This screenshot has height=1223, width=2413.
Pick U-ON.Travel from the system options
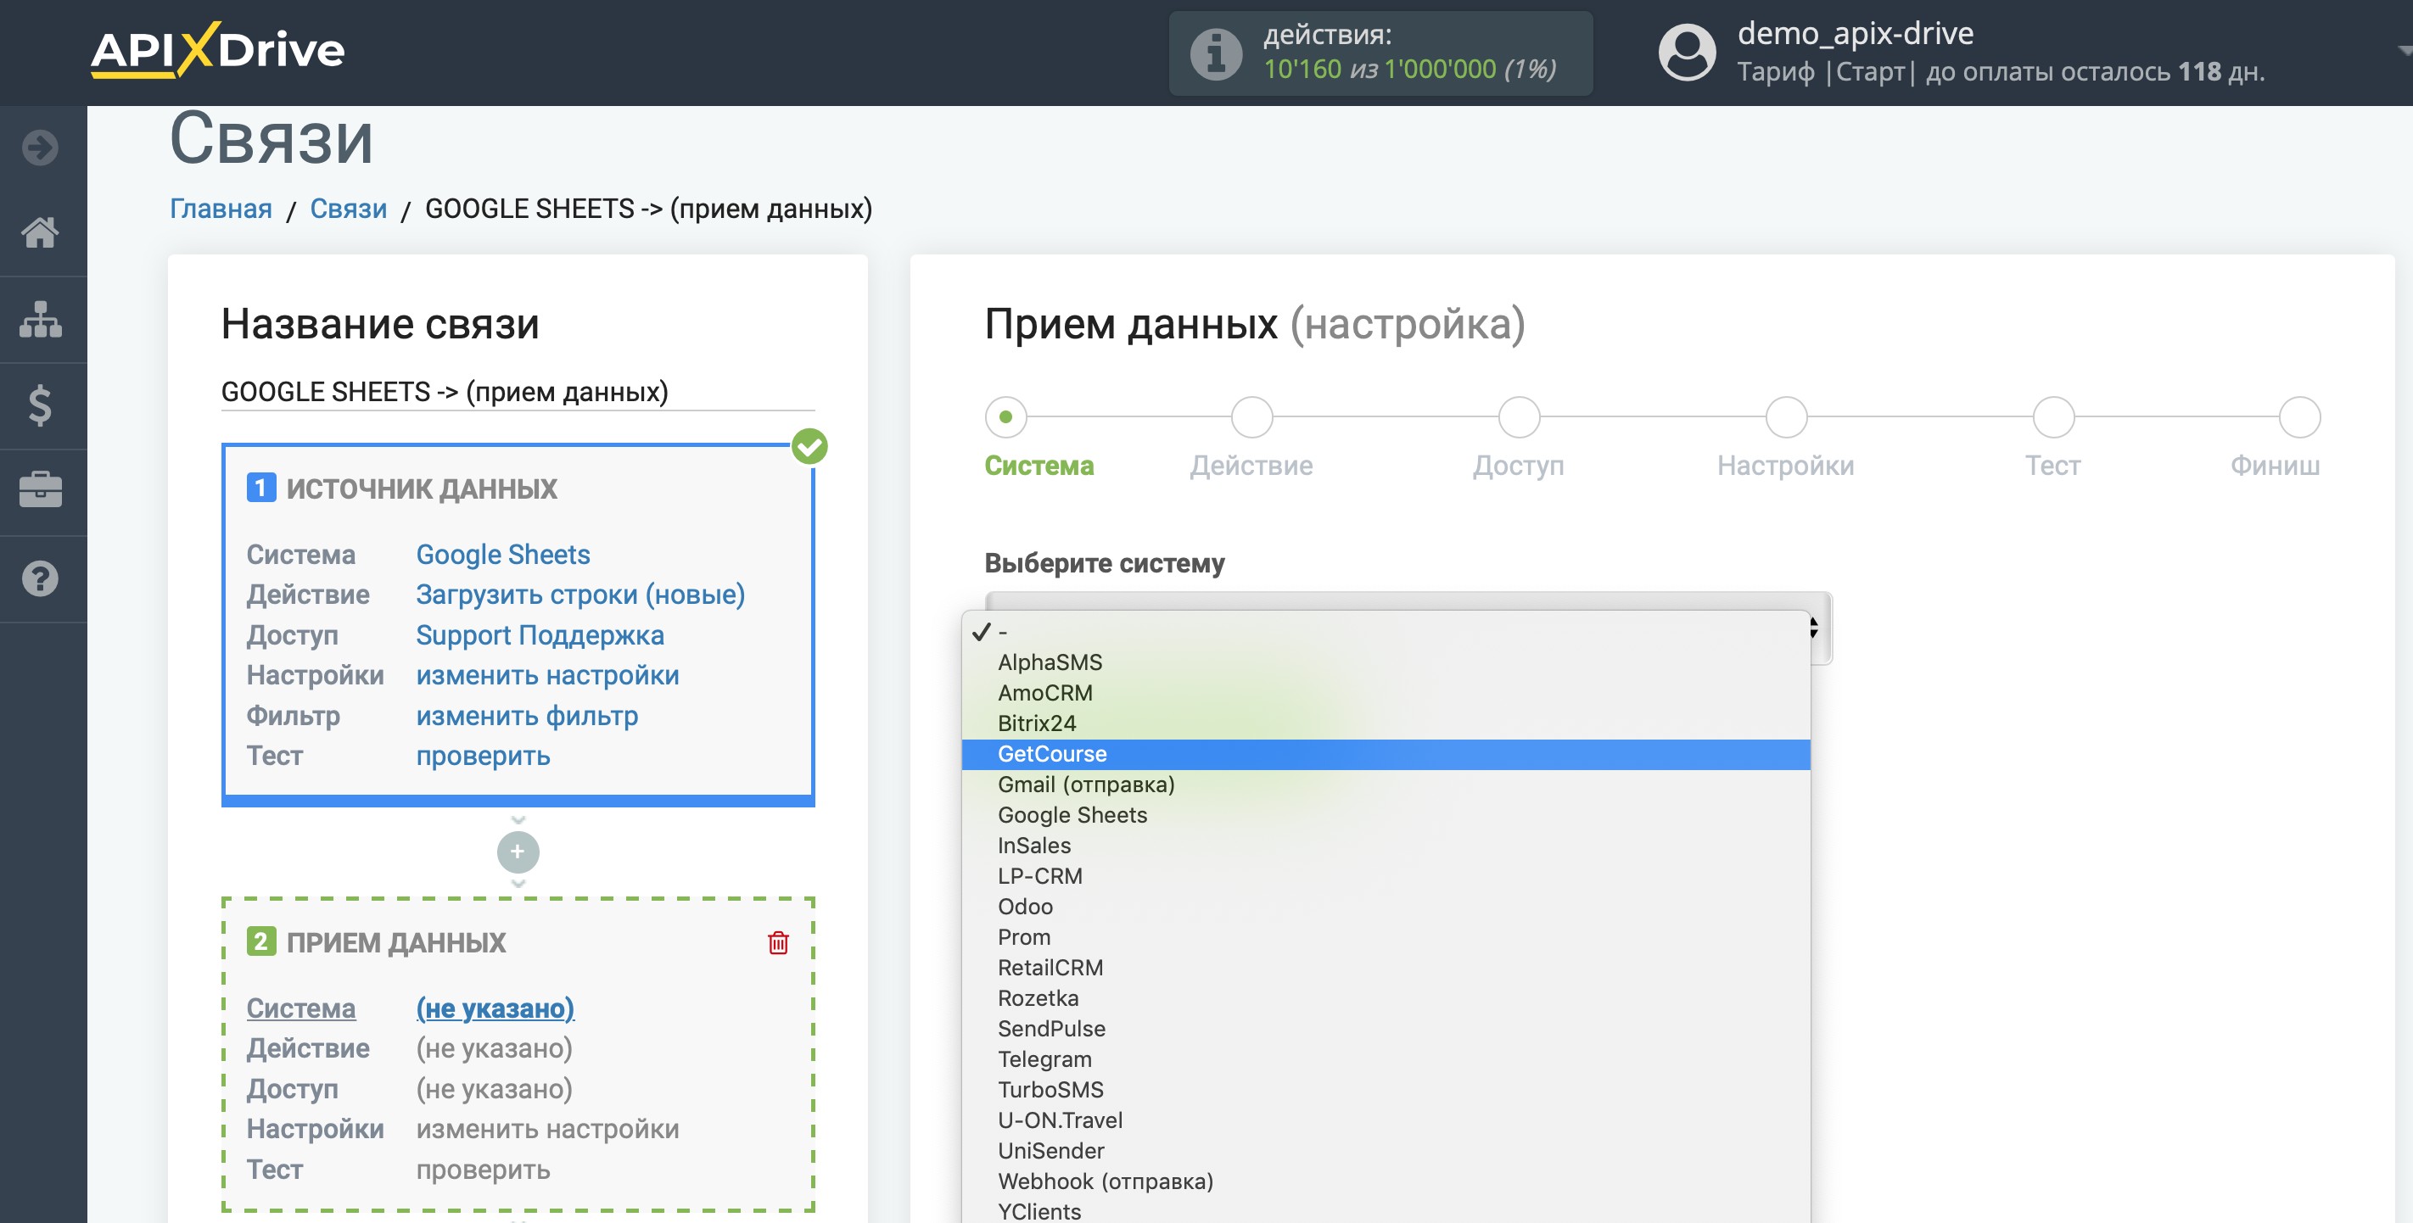tap(1386, 1121)
